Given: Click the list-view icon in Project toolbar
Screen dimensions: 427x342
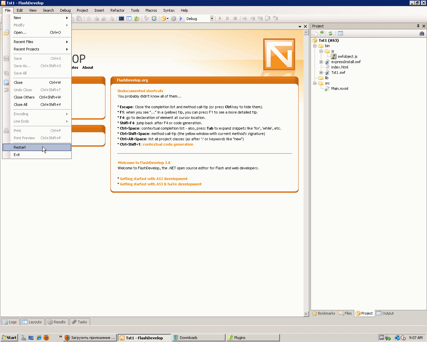Looking at the screenshot, I should (x=340, y=33).
